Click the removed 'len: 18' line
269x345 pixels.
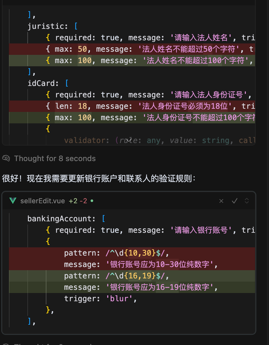point(132,106)
